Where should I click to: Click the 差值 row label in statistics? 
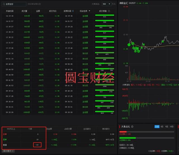[x=5, y=145]
